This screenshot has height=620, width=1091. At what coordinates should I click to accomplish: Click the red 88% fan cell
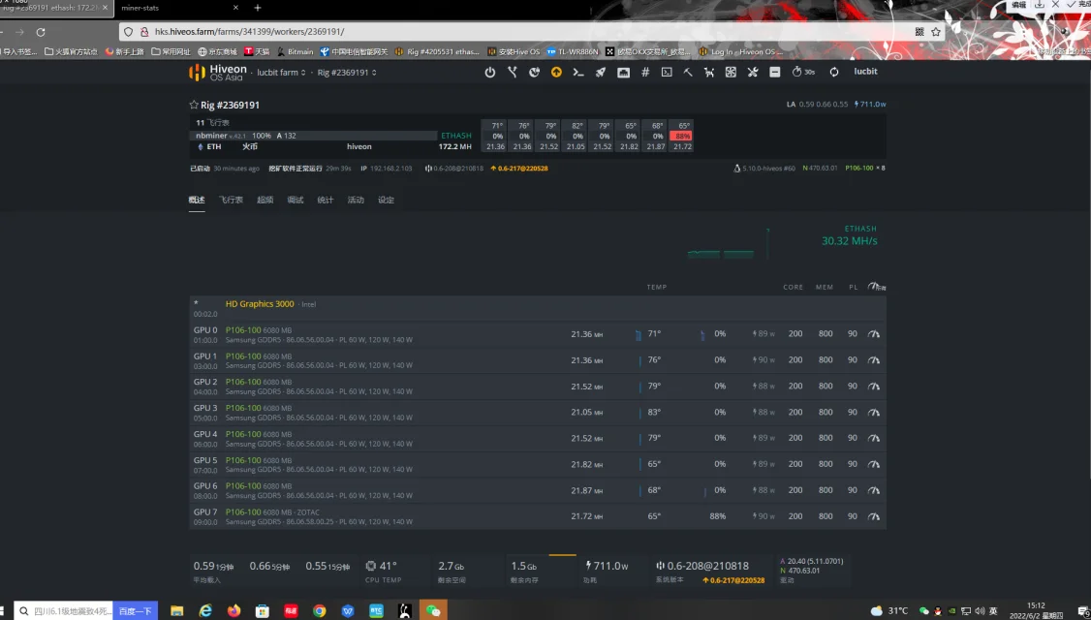click(x=682, y=137)
